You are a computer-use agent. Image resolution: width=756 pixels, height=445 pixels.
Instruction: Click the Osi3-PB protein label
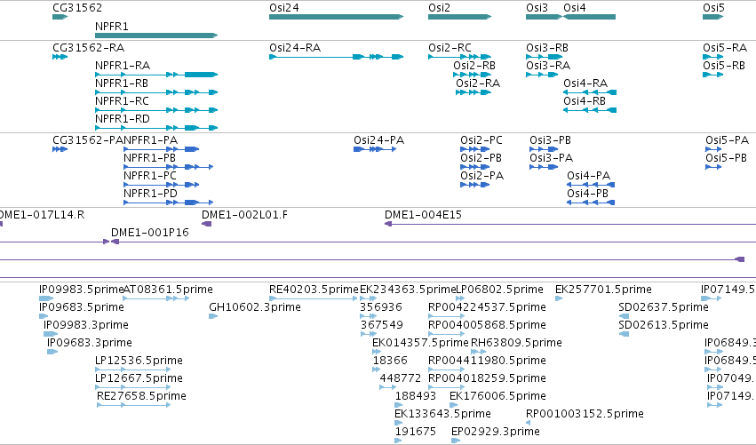pos(550,140)
